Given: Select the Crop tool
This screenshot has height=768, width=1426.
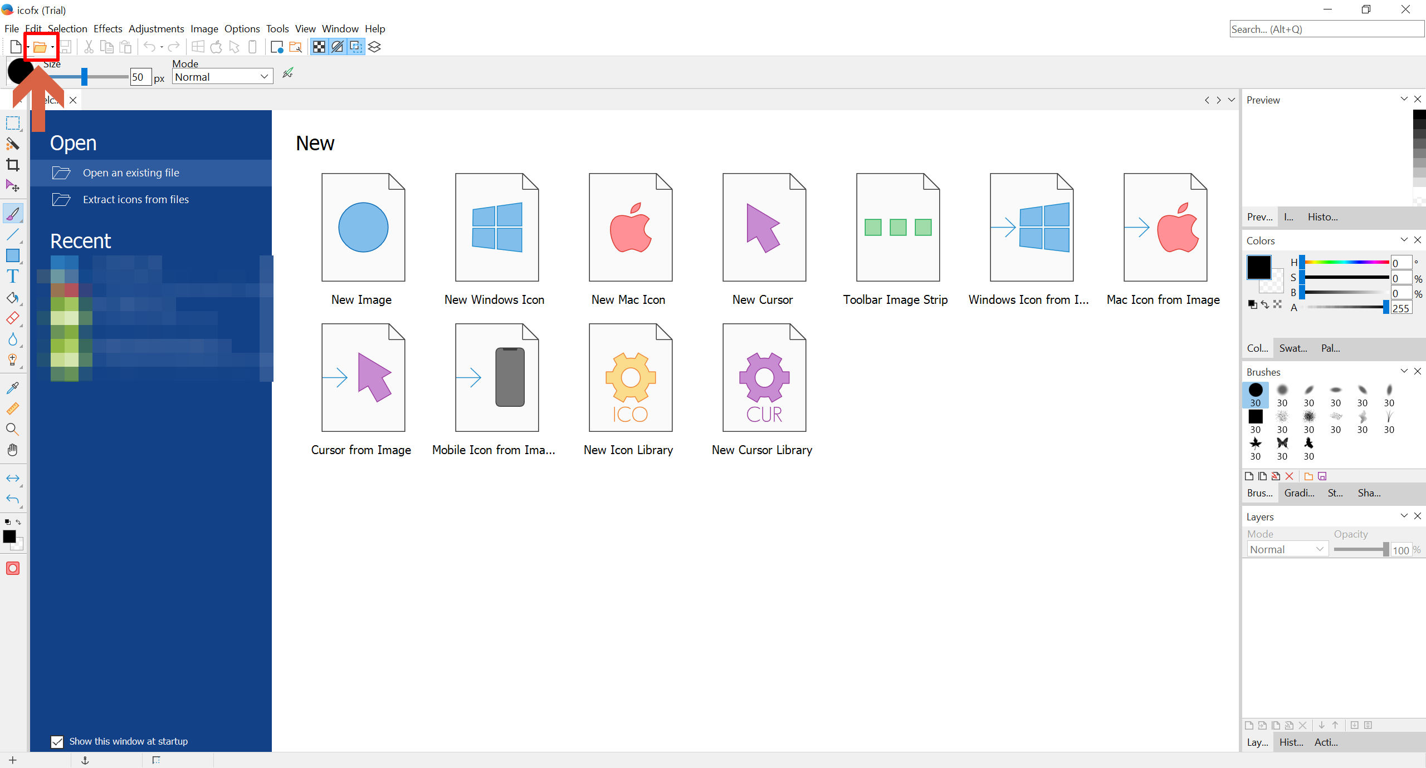Looking at the screenshot, I should pyautogui.click(x=13, y=165).
